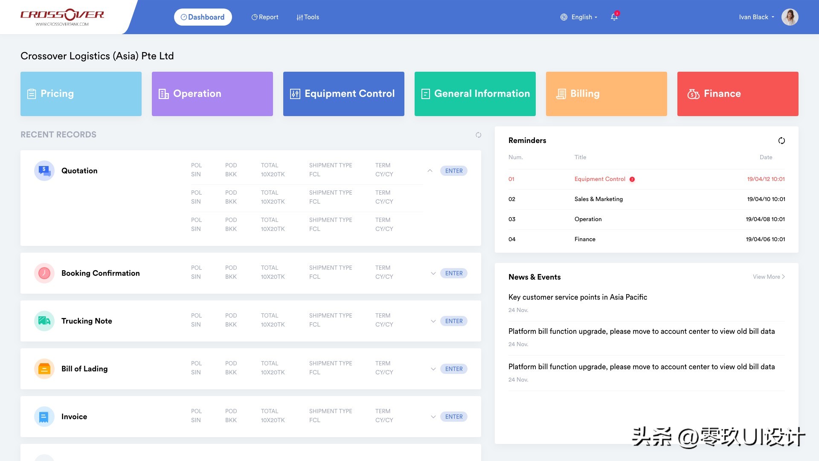The image size is (819, 461).
Task: Click the user profile avatar
Action: (x=790, y=17)
